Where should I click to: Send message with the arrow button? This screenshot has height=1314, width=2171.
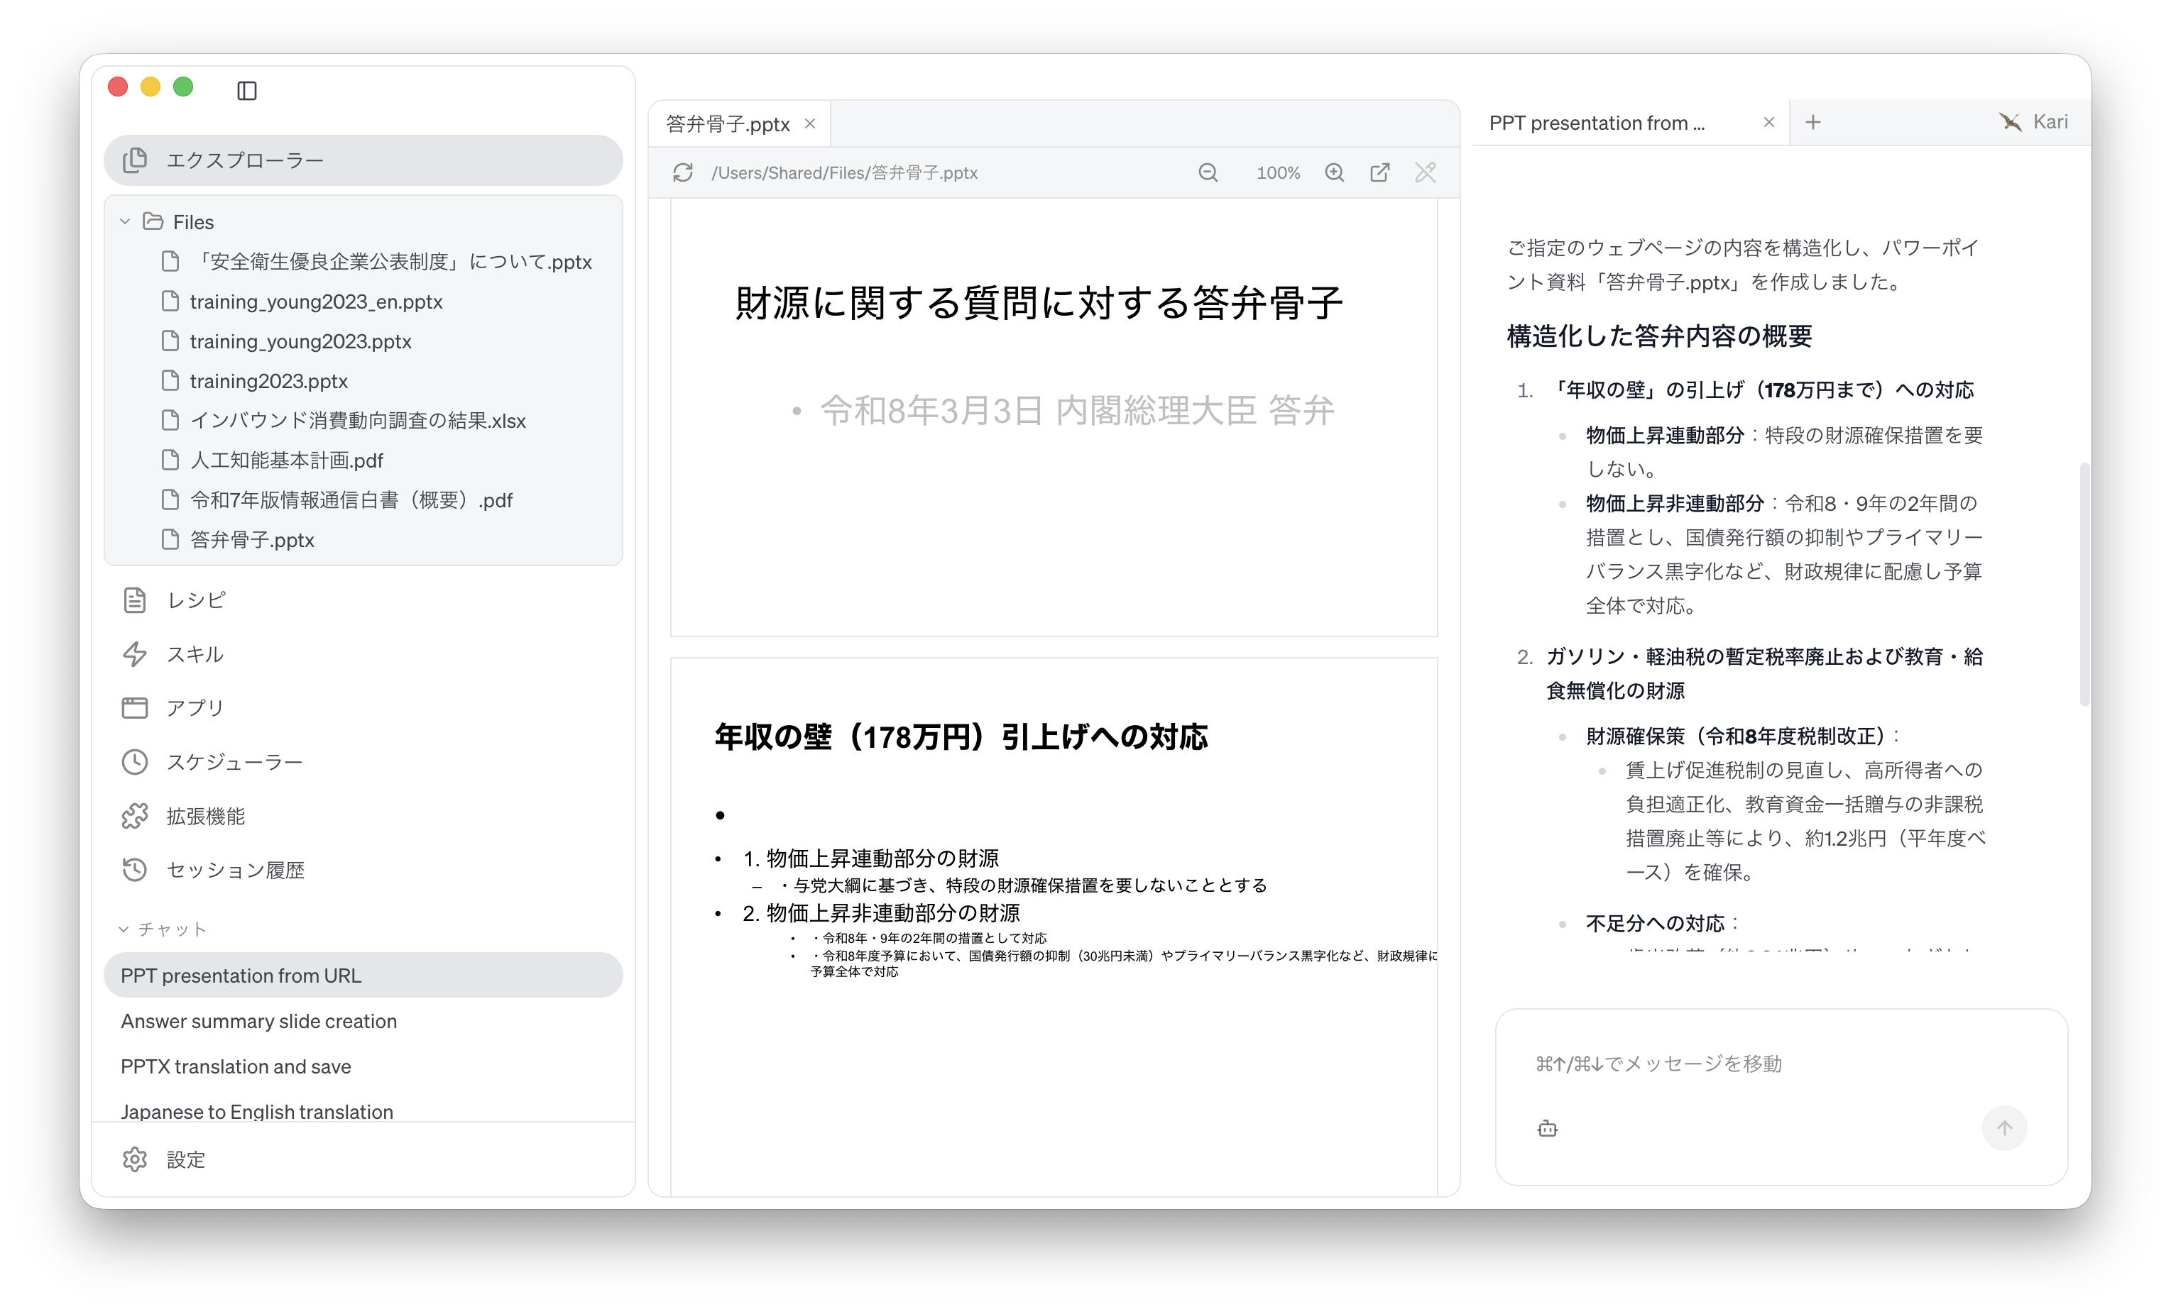pos(2004,1128)
